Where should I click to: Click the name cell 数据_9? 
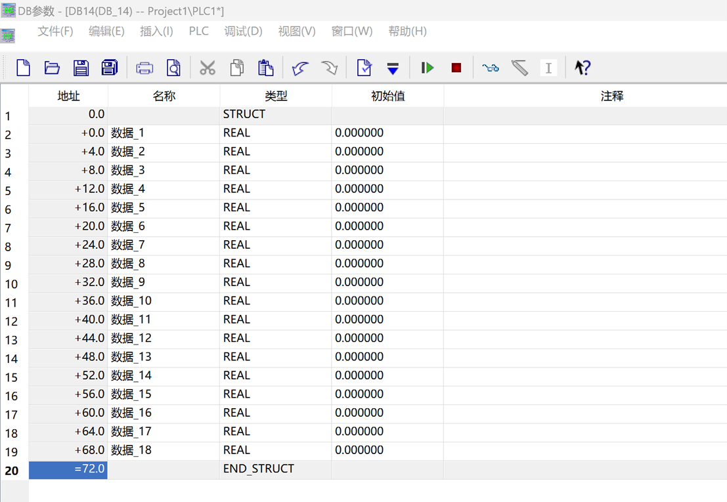pyautogui.click(x=164, y=282)
